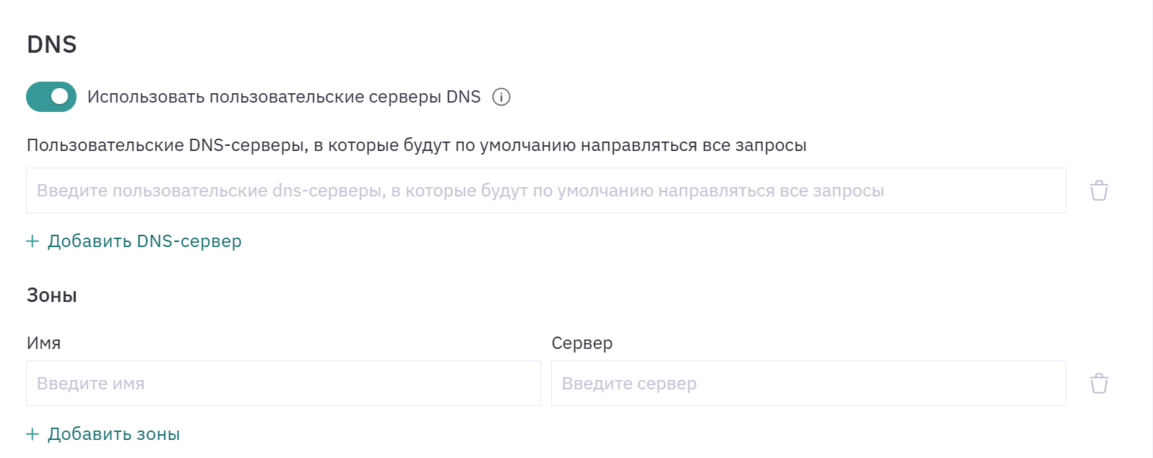This screenshot has height=458, width=1153.
Task: Click the plus icon before Добавить зоны
Action: coord(33,434)
